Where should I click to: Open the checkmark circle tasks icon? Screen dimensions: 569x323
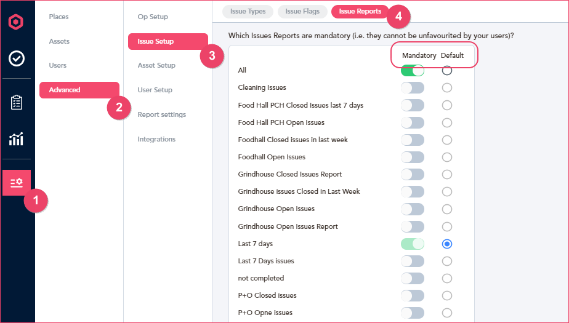click(17, 58)
